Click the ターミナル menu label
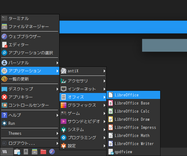This screenshot has height=156, width=187. point(19,18)
